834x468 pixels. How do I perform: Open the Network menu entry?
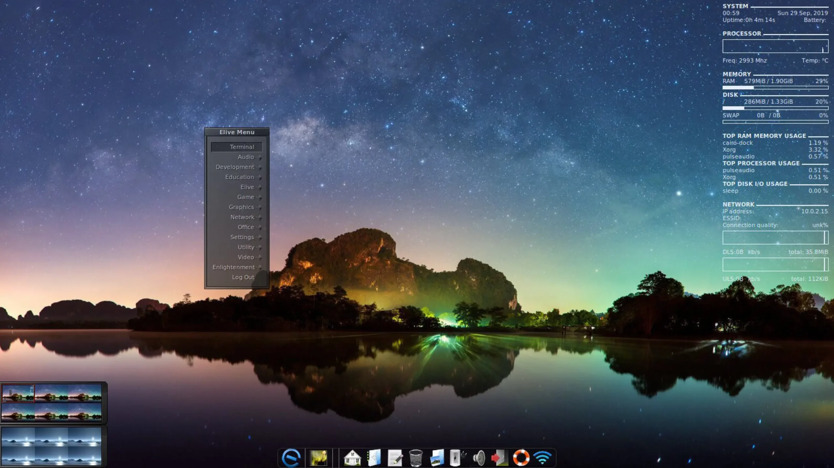click(x=242, y=217)
